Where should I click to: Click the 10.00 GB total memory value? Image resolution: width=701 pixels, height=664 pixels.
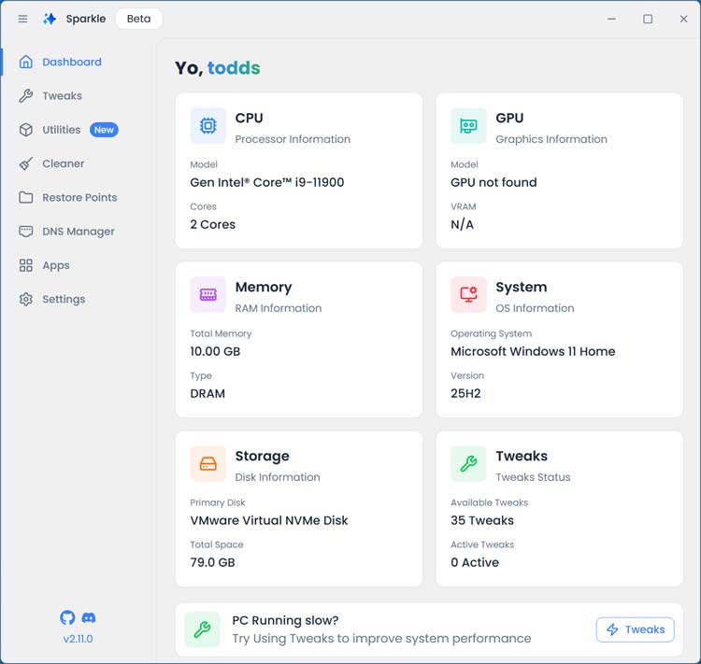tap(215, 351)
